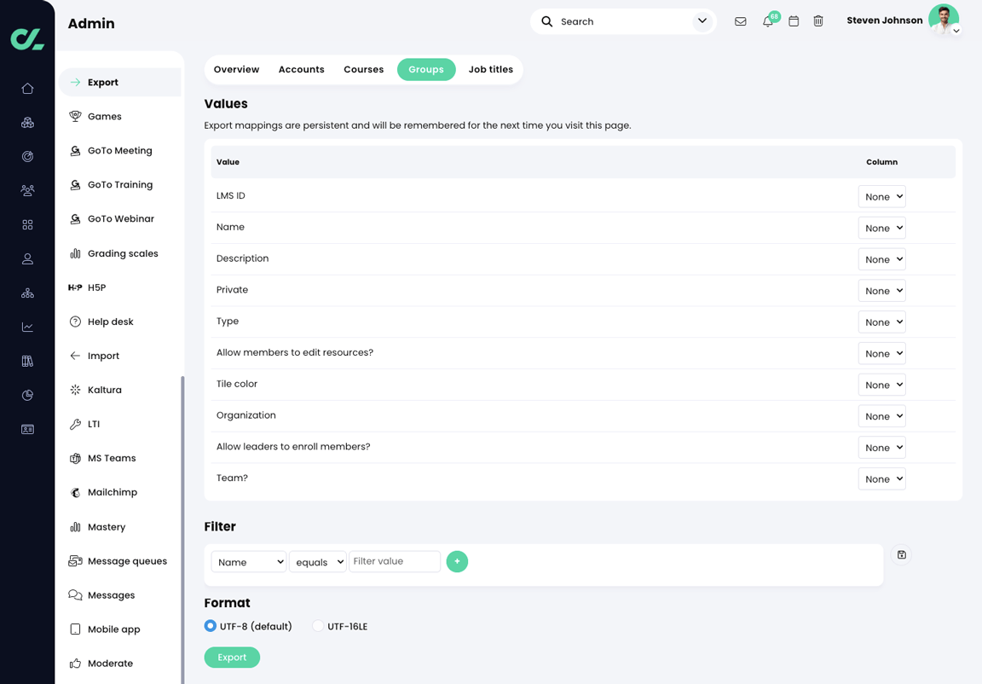The image size is (982, 684).
Task: Open the Column dropdown for LMS ID
Action: point(881,196)
